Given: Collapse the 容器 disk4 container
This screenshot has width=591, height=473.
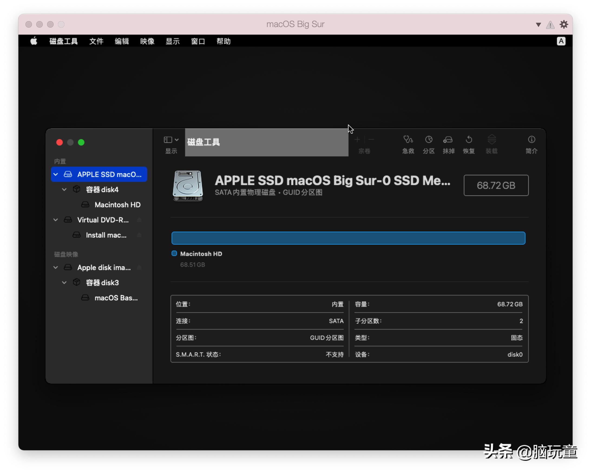Looking at the screenshot, I should (64, 190).
